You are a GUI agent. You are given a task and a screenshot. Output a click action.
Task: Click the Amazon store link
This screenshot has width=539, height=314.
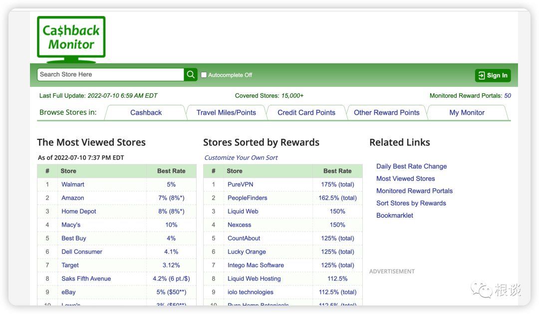coord(73,198)
